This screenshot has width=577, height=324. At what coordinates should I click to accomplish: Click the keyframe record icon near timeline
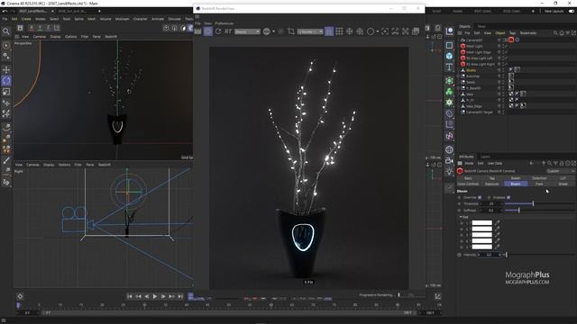(x=20, y=296)
